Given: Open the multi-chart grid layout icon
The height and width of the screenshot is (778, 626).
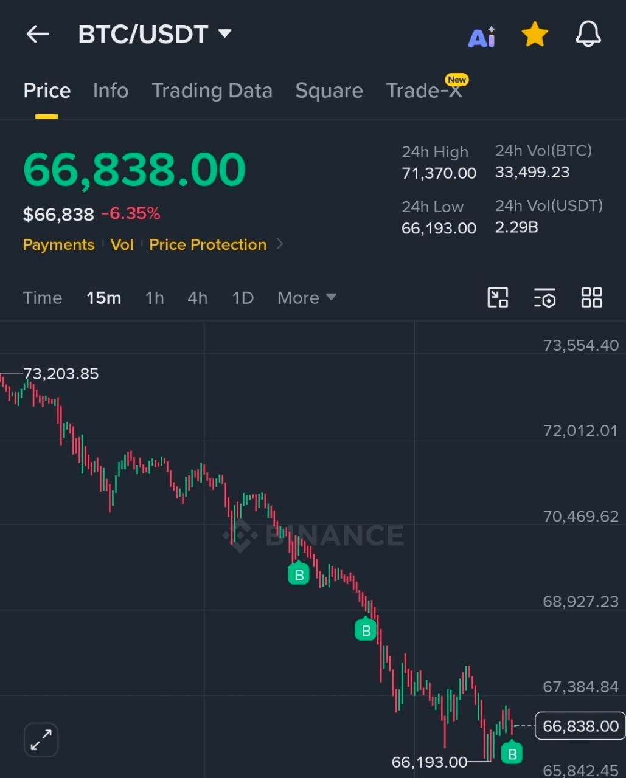Looking at the screenshot, I should click(x=592, y=297).
